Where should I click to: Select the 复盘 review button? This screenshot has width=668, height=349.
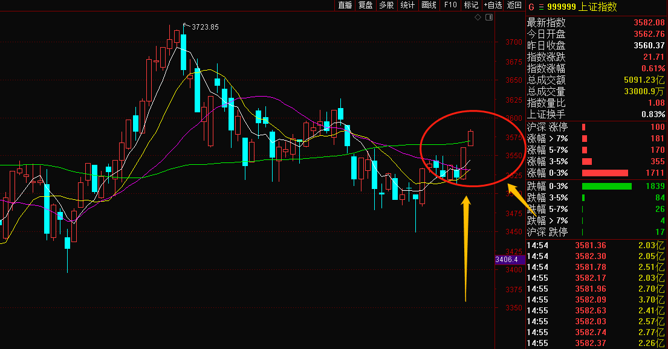(366, 5)
